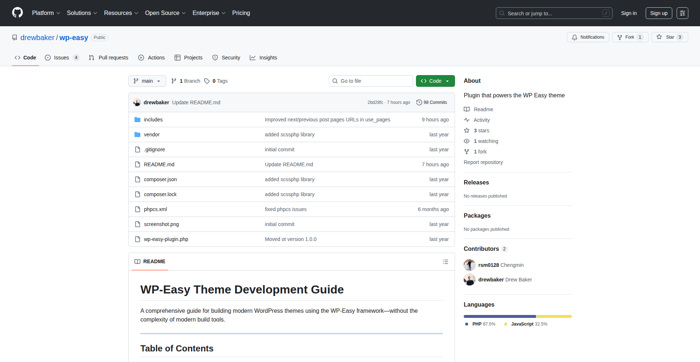700x362 pixels.
Task: Click the Sign up button
Action: [x=658, y=13]
